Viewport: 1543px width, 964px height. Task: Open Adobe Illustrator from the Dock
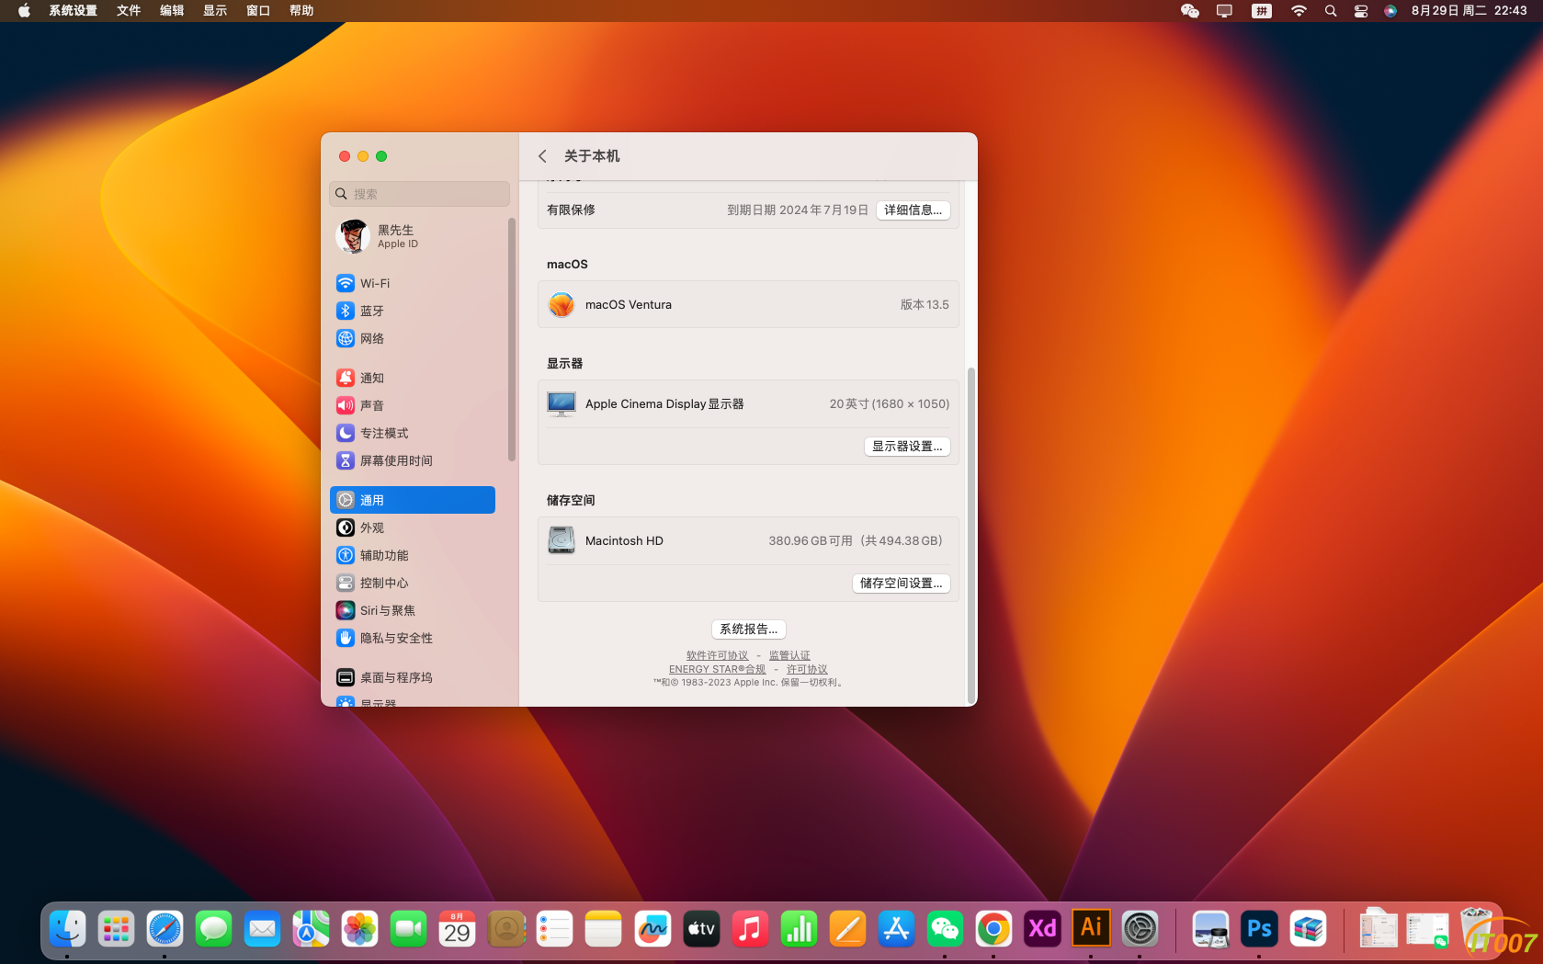pos(1091,929)
